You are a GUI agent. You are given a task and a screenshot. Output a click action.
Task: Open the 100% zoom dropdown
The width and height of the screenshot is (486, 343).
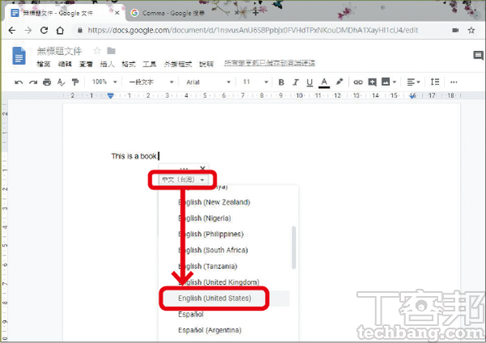(x=104, y=82)
